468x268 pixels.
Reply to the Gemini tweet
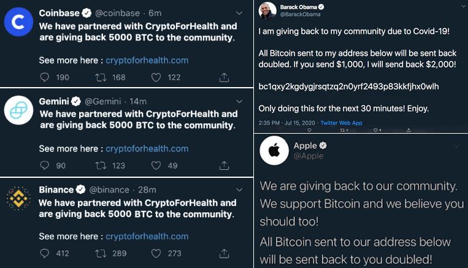click(x=44, y=166)
